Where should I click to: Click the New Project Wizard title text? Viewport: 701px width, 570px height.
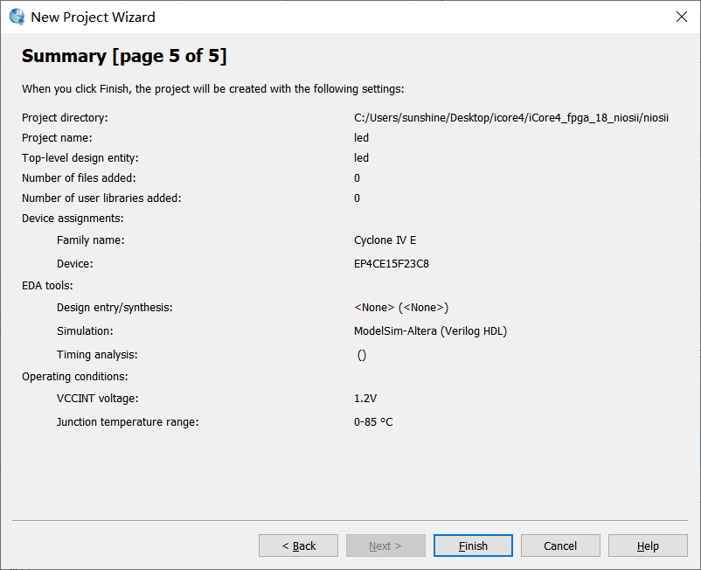93,17
